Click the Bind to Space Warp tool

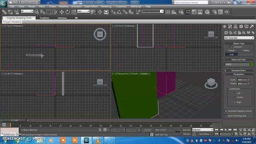coord(16,12)
